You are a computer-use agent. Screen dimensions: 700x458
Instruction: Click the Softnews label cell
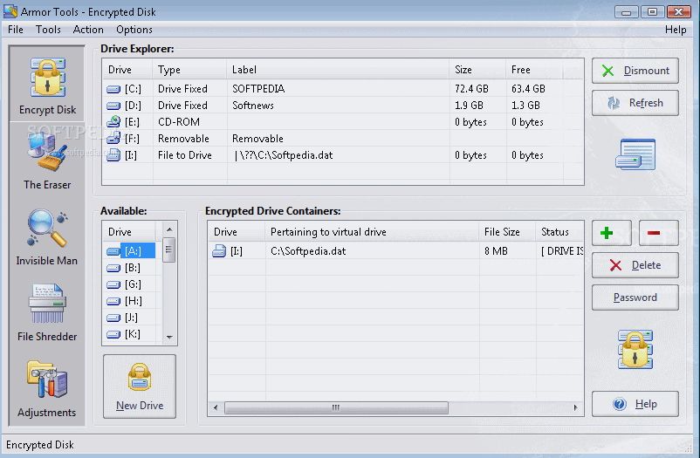pos(253,106)
